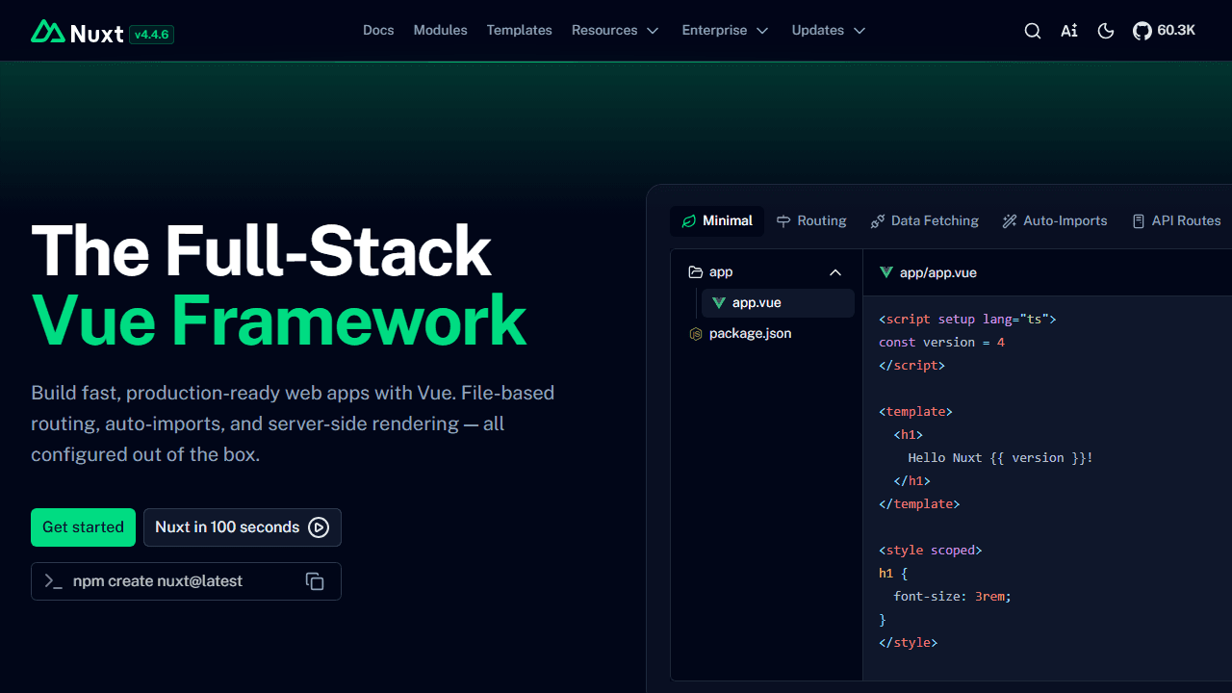Image resolution: width=1232 pixels, height=693 pixels.
Task: Navigate to Templates
Action: point(520,31)
